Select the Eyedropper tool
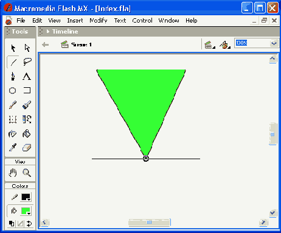Image resolution: width=281 pixels, height=233 pixels. tap(13, 148)
